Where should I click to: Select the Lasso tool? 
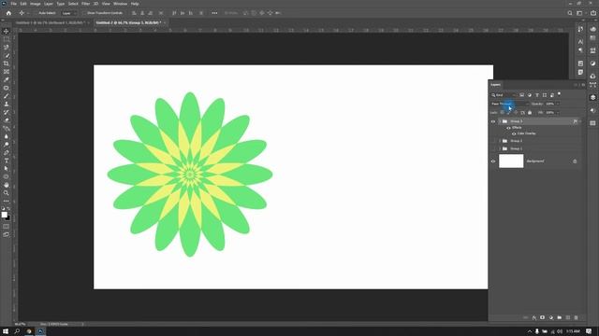7,48
